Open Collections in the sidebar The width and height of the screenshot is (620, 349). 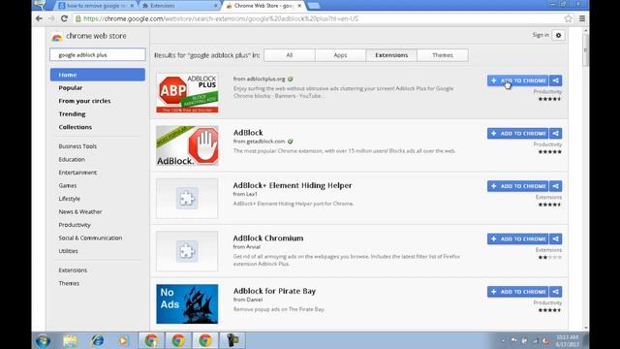pyautogui.click(x=76, y=127)
